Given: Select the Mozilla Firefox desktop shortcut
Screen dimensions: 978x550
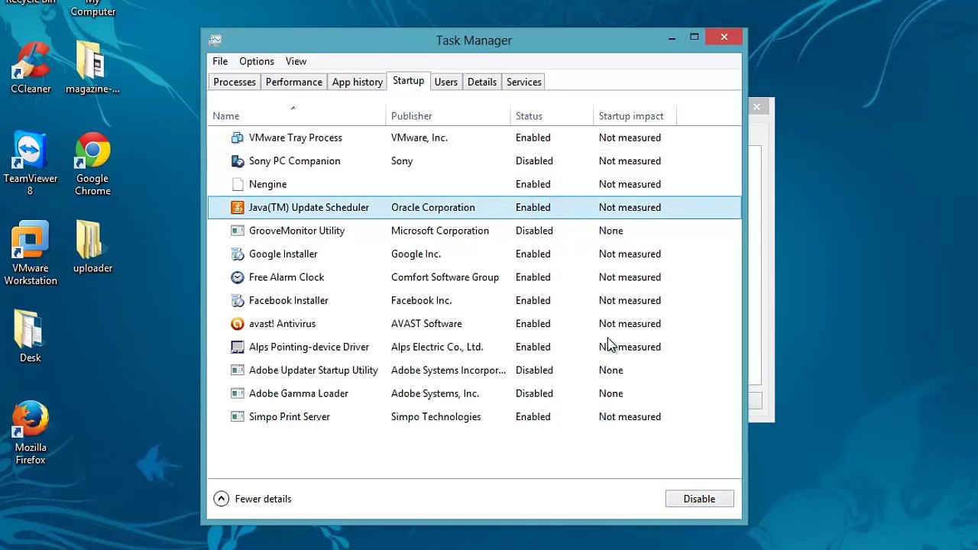Looking at the screenshot, I should point(31,433).
